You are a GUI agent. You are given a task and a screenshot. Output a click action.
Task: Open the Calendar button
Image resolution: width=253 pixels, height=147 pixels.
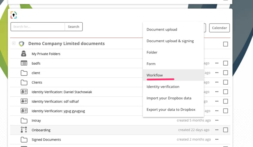220,28
